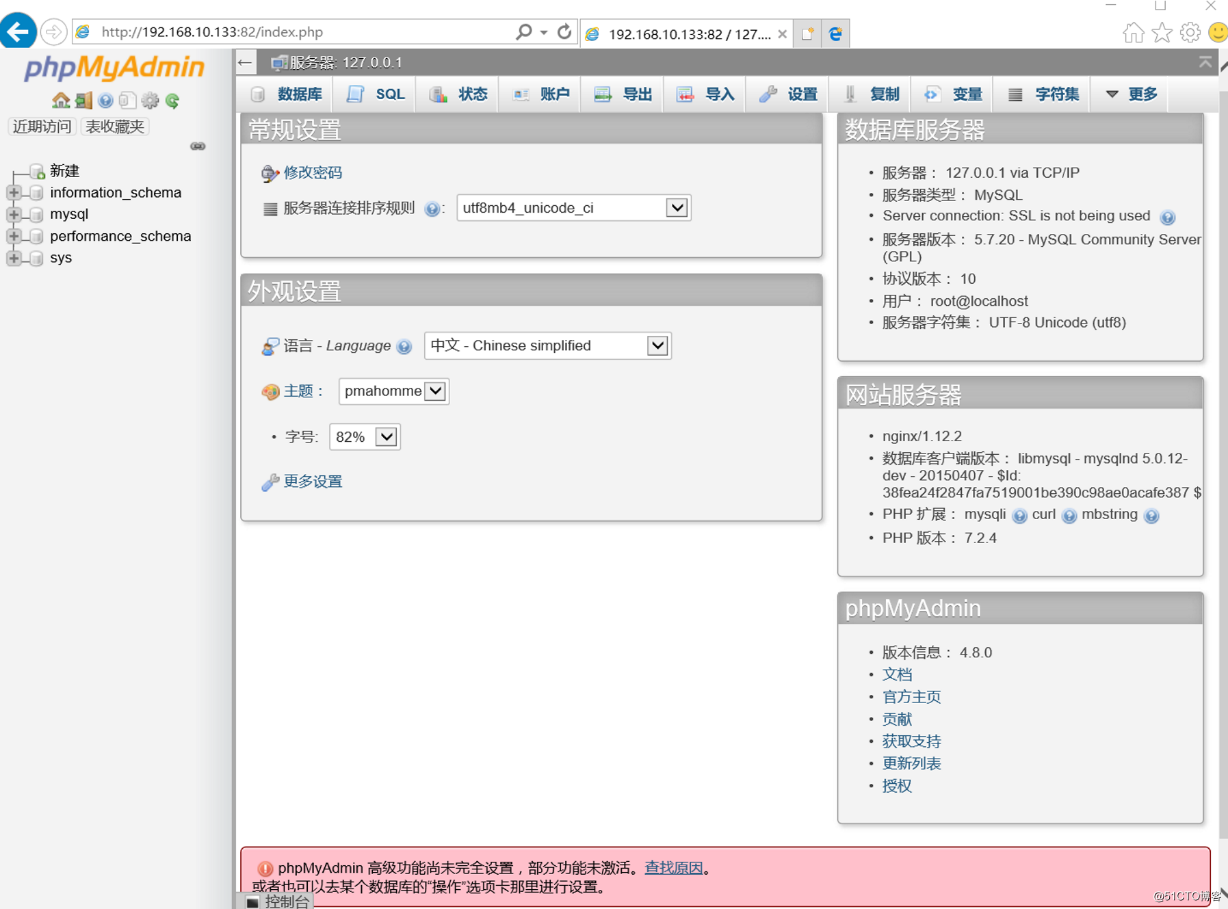Click help icon after curl extension

tap(1069, 516)
